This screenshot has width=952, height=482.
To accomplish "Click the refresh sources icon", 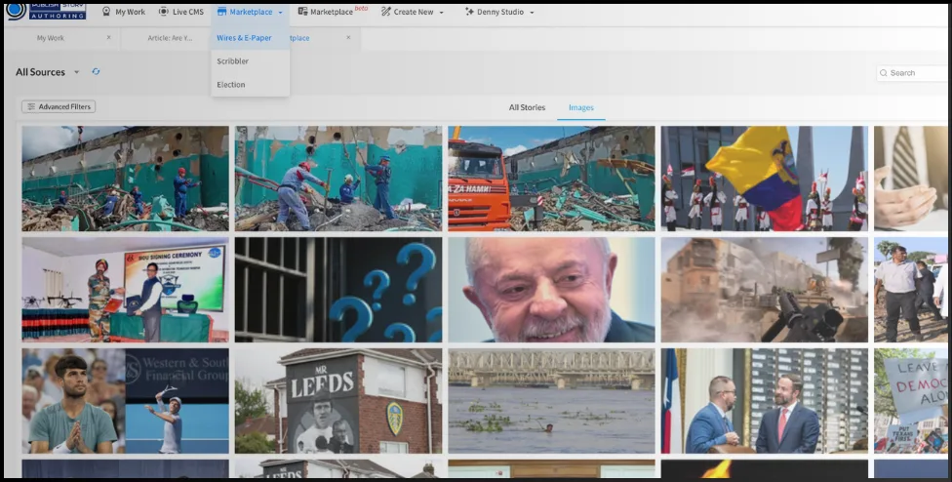I will [96, 71].
